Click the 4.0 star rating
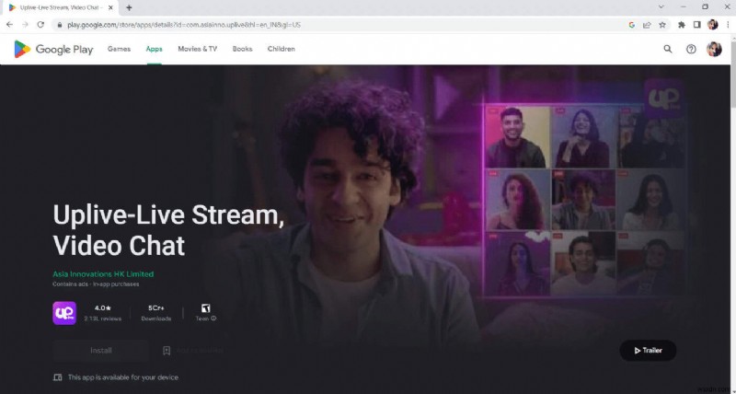This screenshot has height=394, width=736. click(x=103, y=308)
